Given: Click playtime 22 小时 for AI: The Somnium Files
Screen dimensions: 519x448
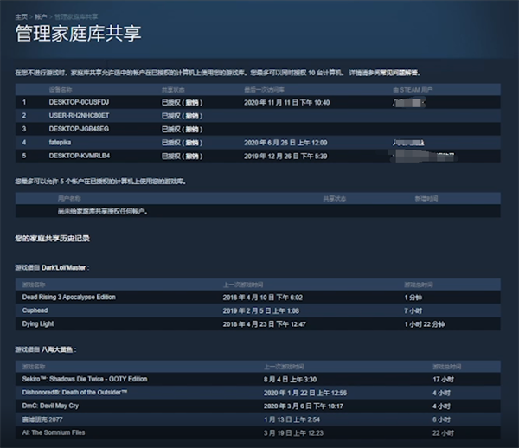Looking at the screenshot, I should click(443, 433).
